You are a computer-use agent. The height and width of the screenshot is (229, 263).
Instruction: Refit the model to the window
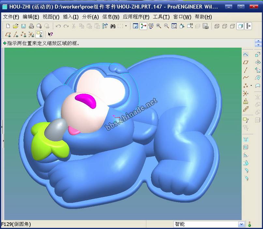tap(174, 26)
